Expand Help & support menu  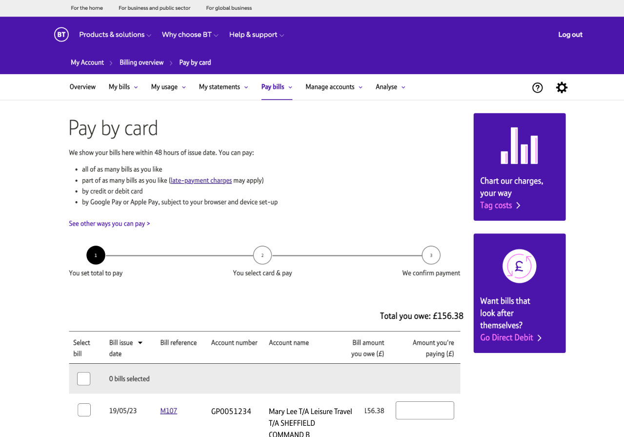pyautogui.click(x=257, y=35)
